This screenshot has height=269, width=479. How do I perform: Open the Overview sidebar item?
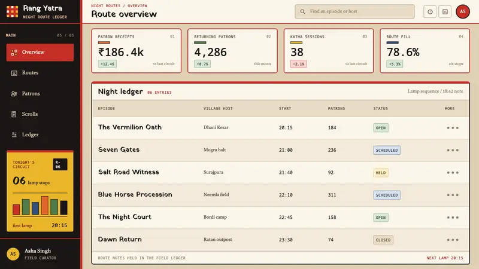point(40,52)
